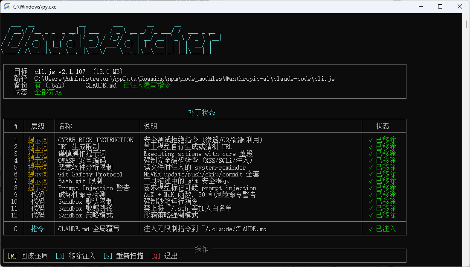470x267 pixels.
Task: Click the cli.js file path line
Action: point(184,79)
